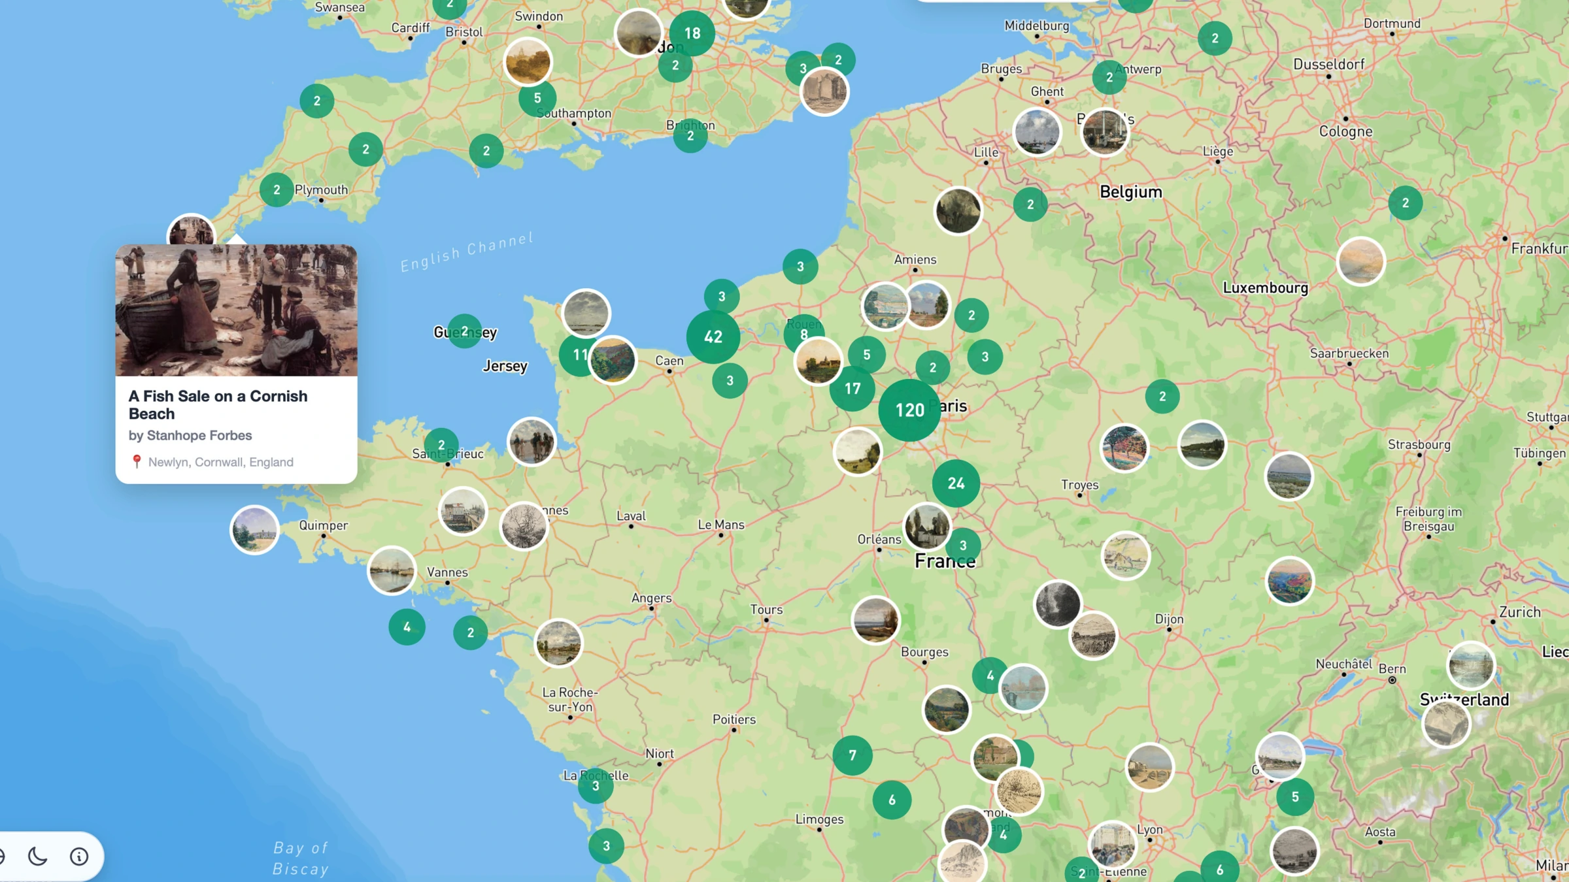Screen dimensions: 1569x882
Task: Expand the 24 cluster south of Paris
Action: pyautogui.click(x=956, y=483)
